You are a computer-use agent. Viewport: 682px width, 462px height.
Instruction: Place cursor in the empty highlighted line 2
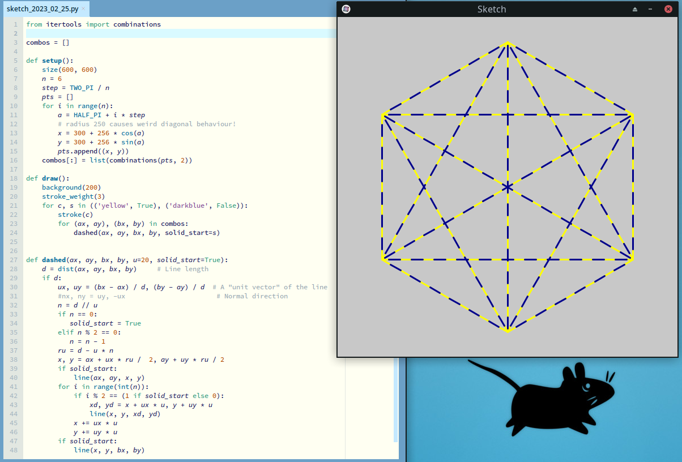click(x=170, y=33)
